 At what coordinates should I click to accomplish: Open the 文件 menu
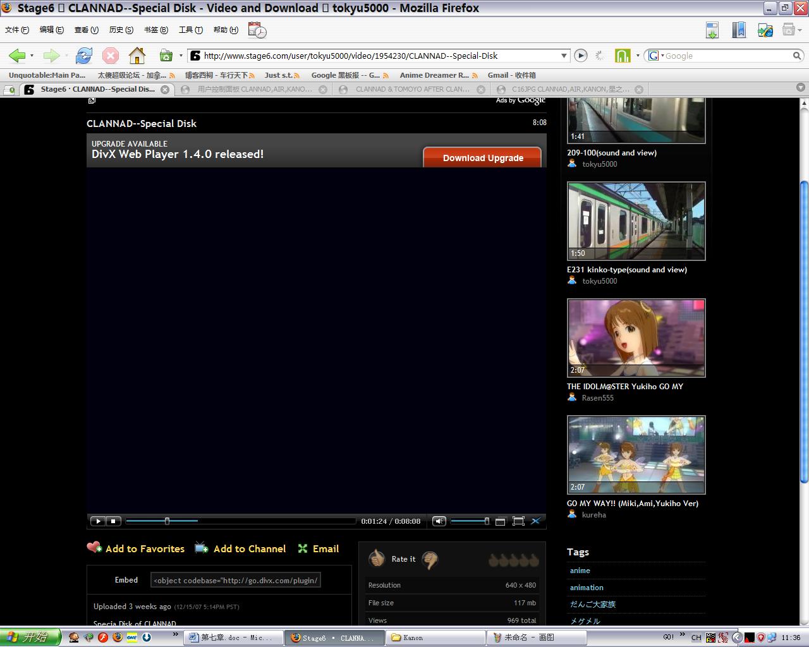17,30
